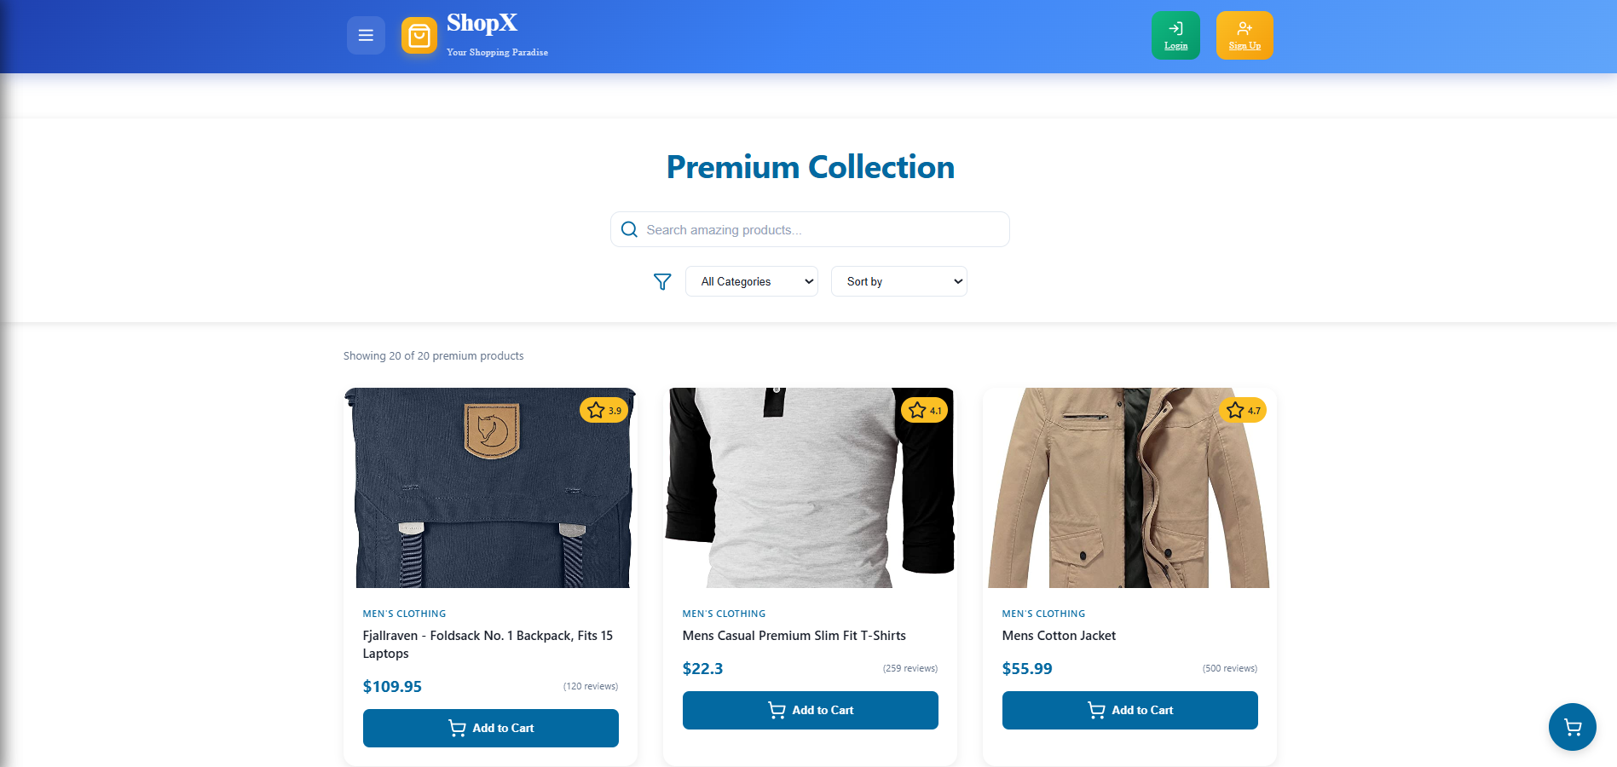Click the 4.7 star rating badge
The height and width of the screenshot is (767, 1617).
click(1243, 410)
